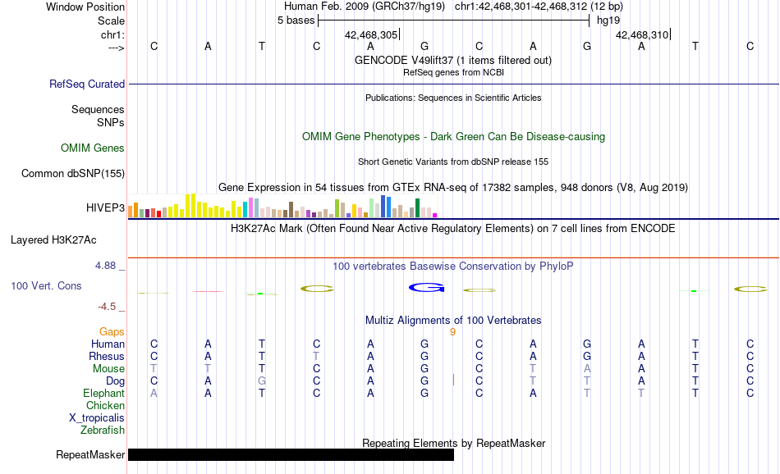The image size is (780, 474).
Task: Click Repeating Elements by RepeatMasker title
Action: click(453, 443)
